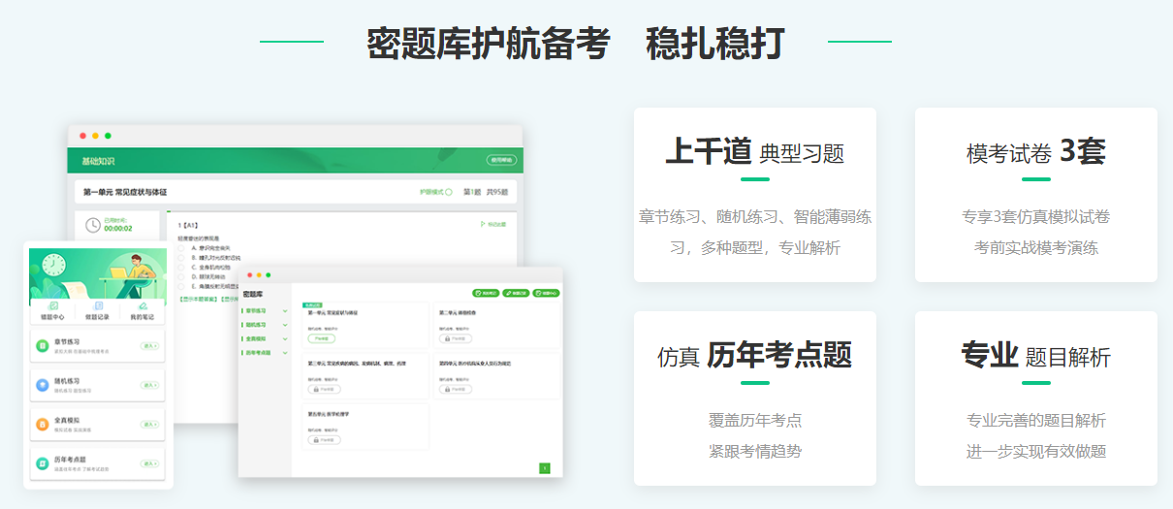Click the blue 随机练习 icon
The image size is (1173, 509).
click(43, 385)
